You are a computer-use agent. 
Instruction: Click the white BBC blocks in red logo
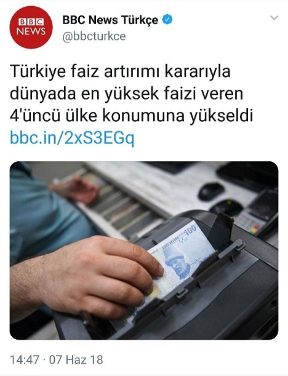point(31,22)
